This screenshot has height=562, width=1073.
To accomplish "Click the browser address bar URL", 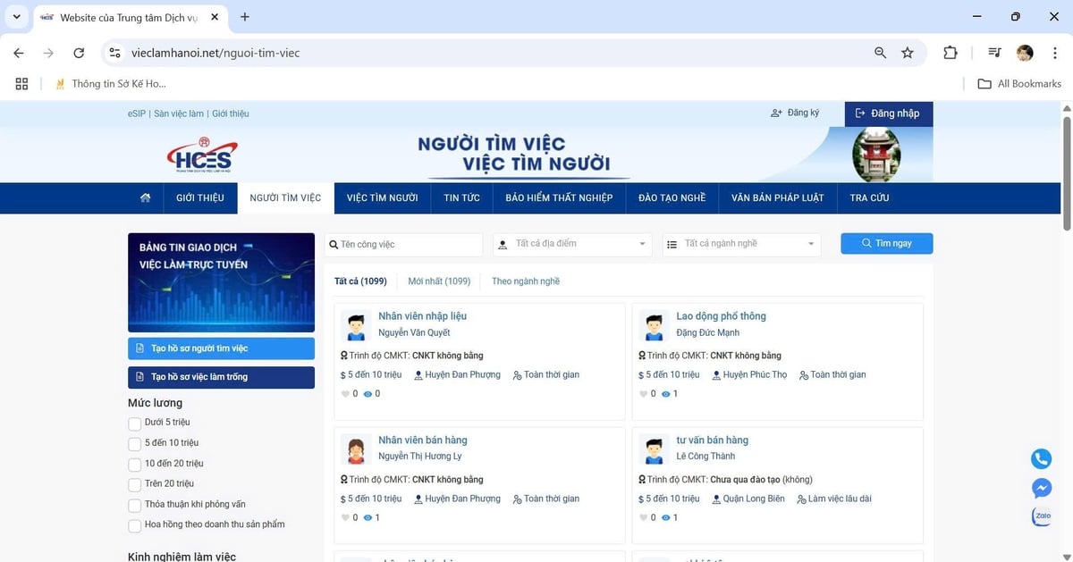I will click(215, 53).
